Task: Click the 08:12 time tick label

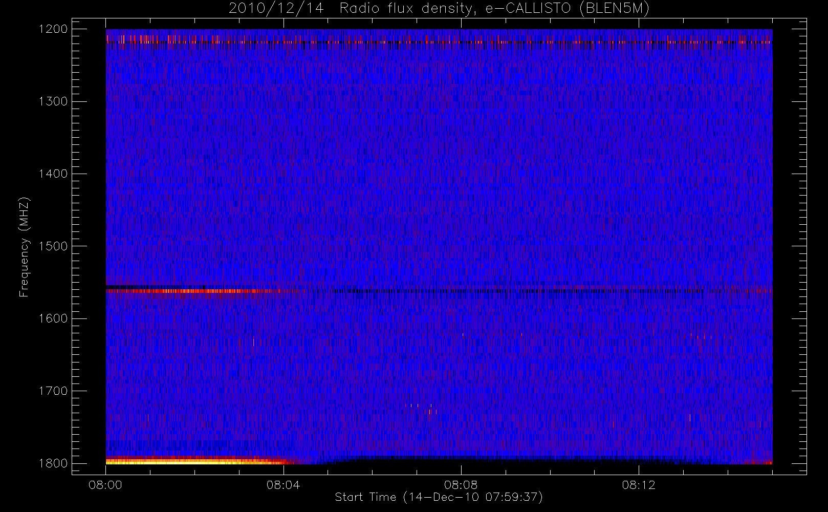Action: (x=639, y=485)
